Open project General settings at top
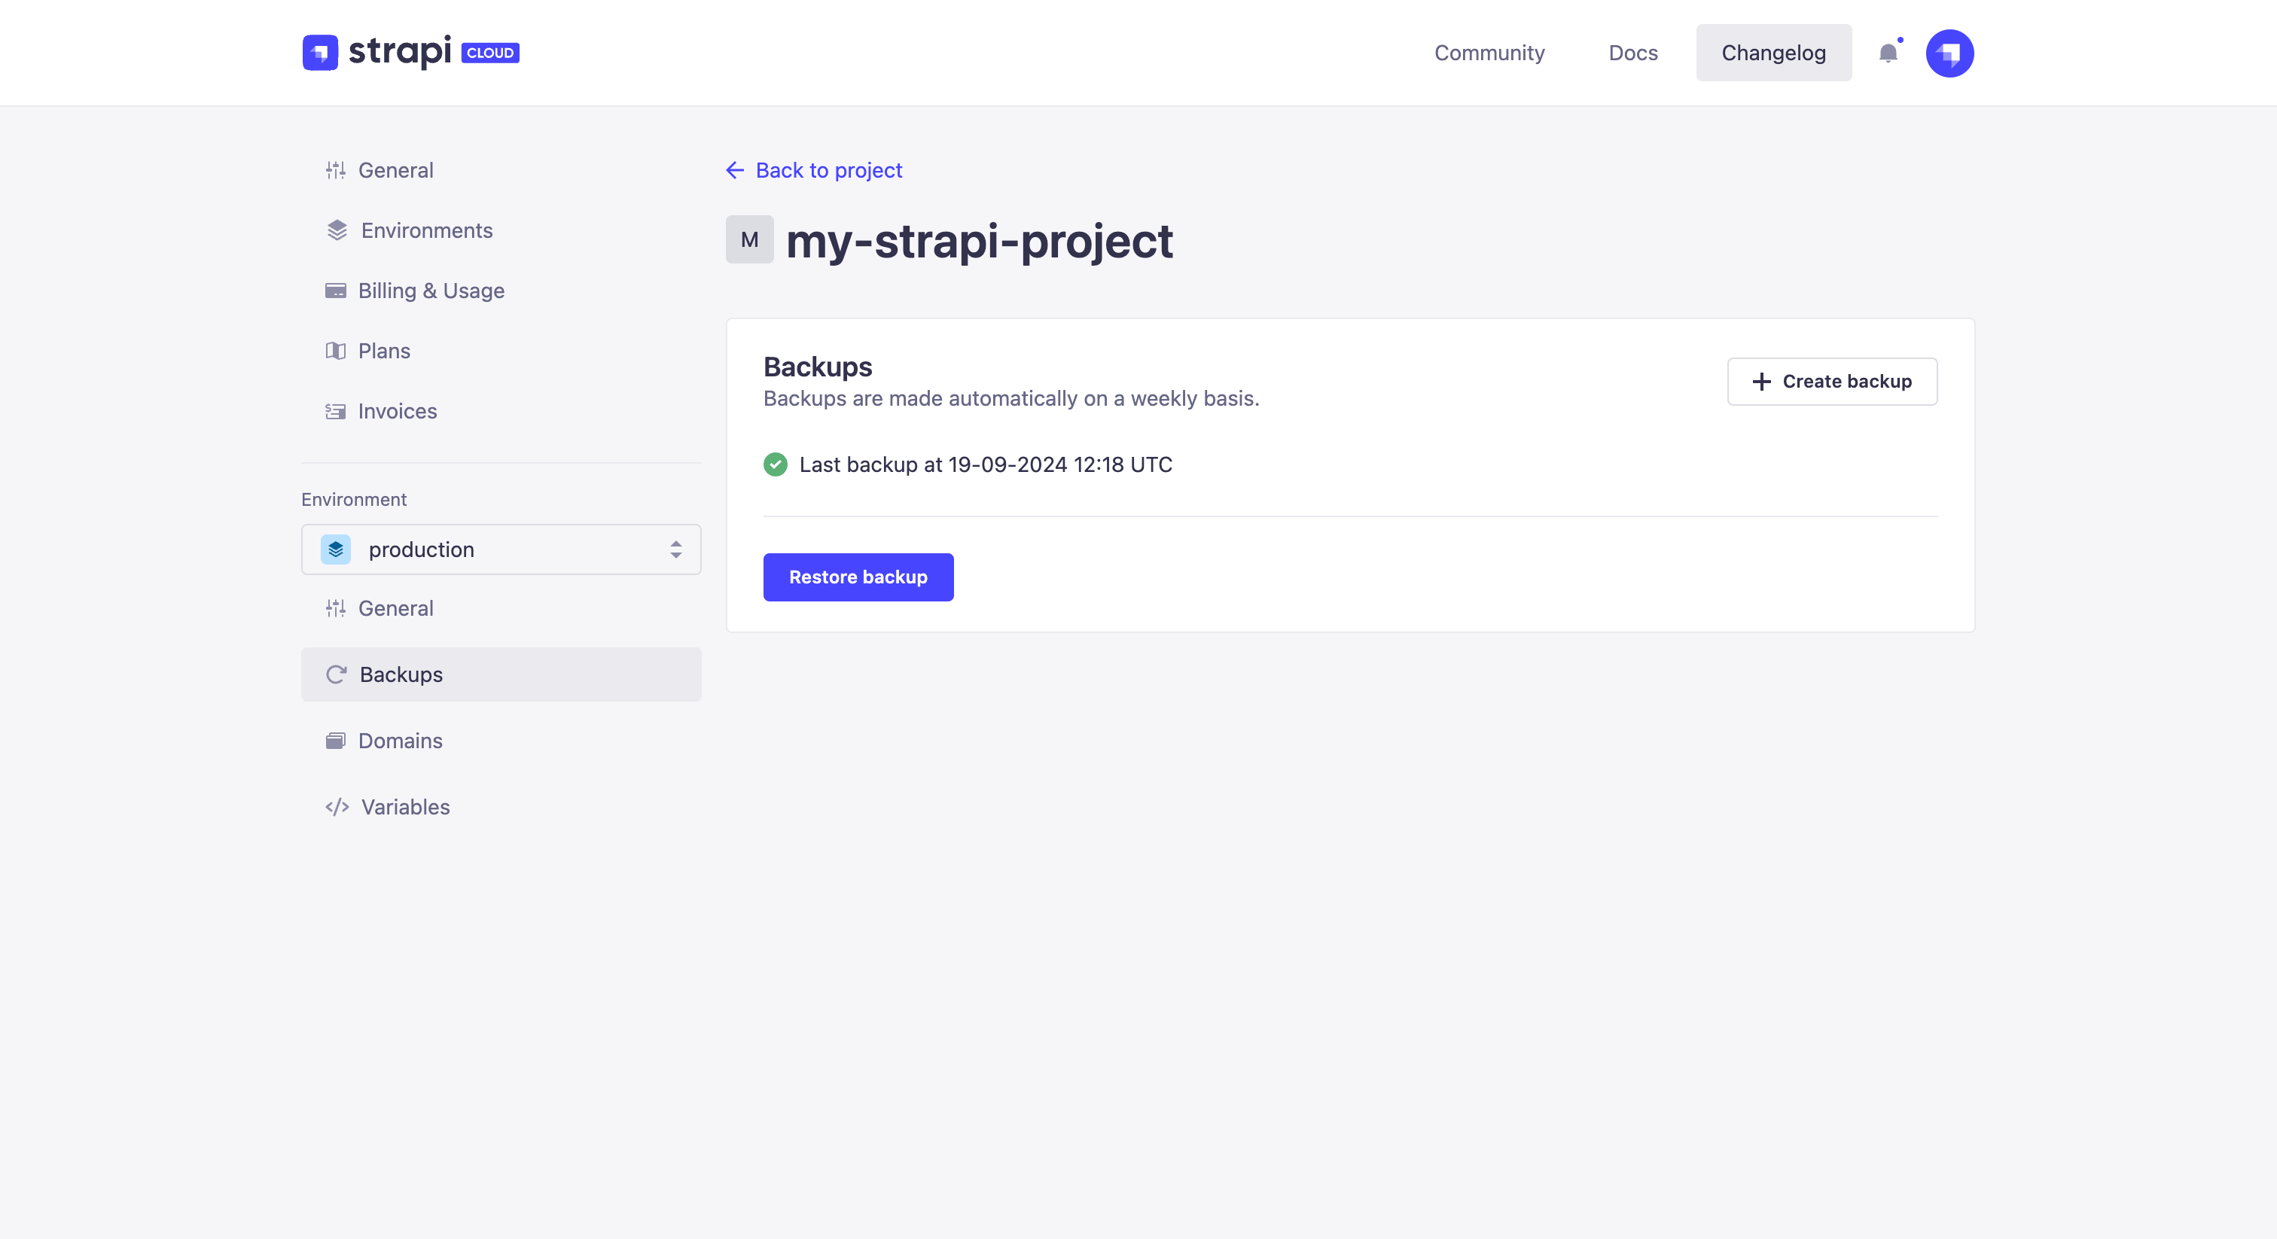The height and width of the screenshot is (1239, 2277). point(395,171)
